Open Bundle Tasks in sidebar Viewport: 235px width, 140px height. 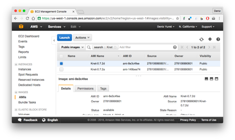[27, 102]
